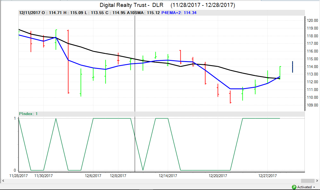Click the 109.00 price axis label
The height and width of the screenshot is (190, 320).
313,105
